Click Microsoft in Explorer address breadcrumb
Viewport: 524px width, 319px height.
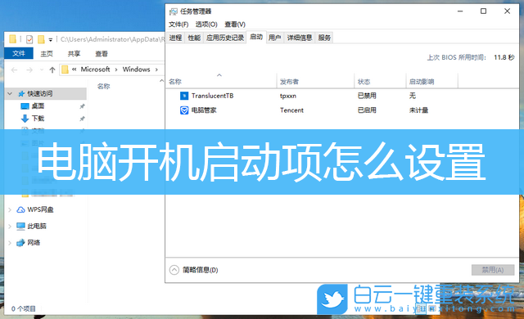(x=95, y=70)
